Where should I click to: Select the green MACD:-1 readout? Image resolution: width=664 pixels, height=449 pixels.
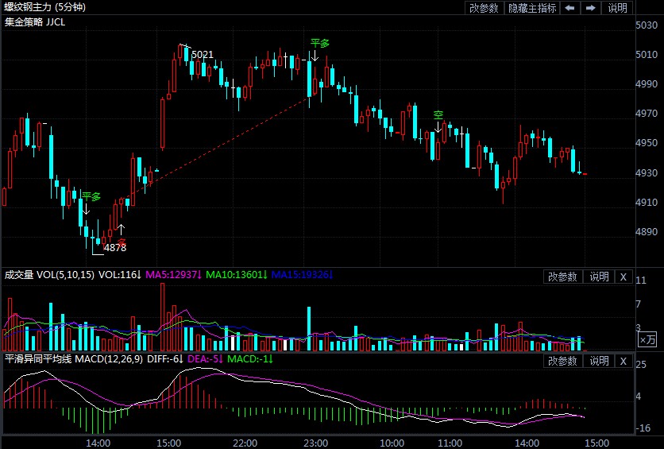pos(250,359)
